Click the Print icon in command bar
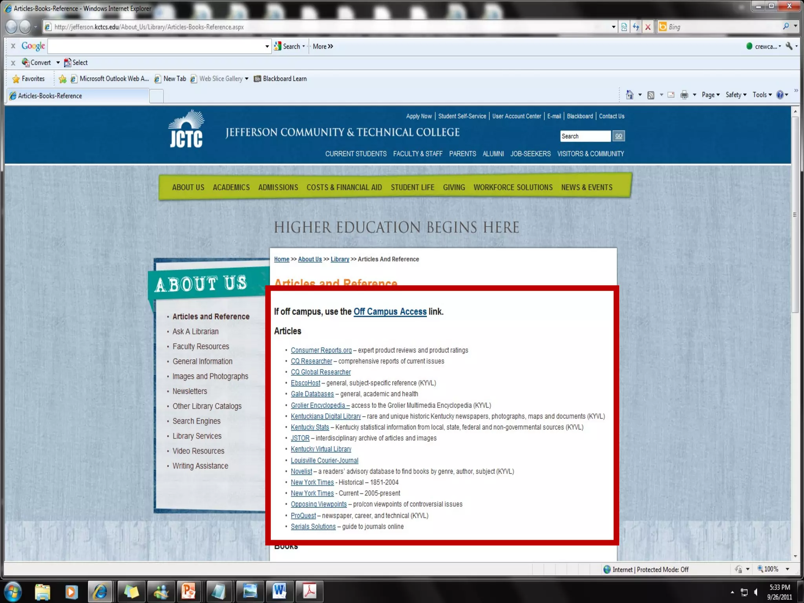Image resolution: width=804 pixels, height=603 pixels. (684, 95)
